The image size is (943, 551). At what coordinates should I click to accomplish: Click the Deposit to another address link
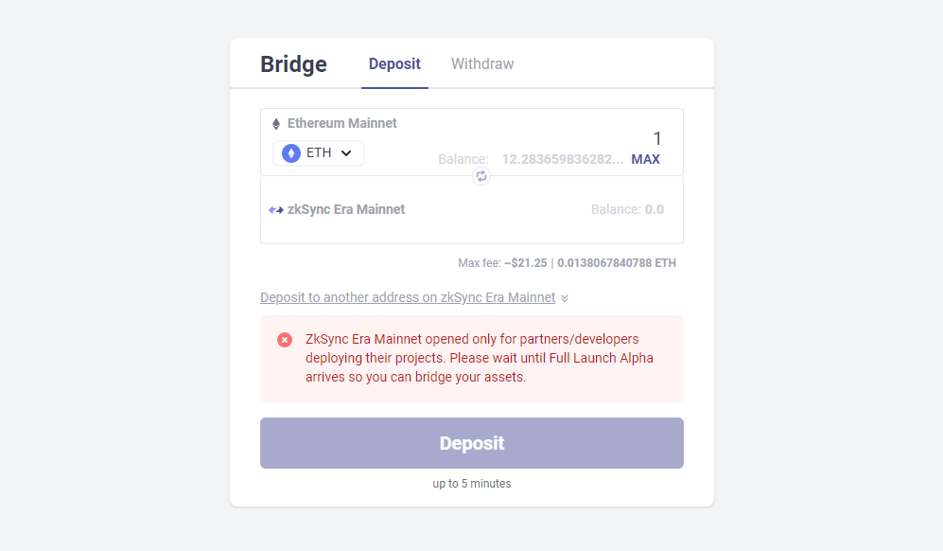tap(408, 297)
